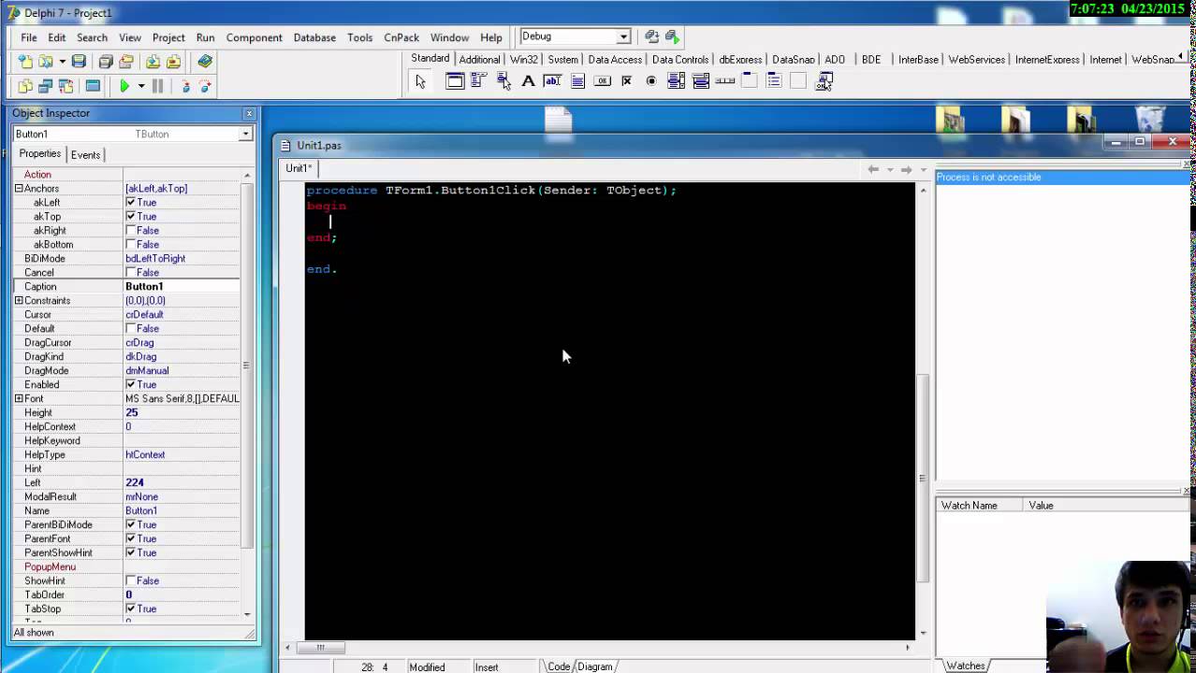This screenshot has height=673, width=1196.
Task: Click the Pause program icon
Action: tap(157, 86)
